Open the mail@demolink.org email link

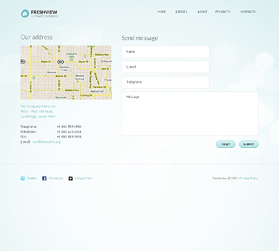46,142
